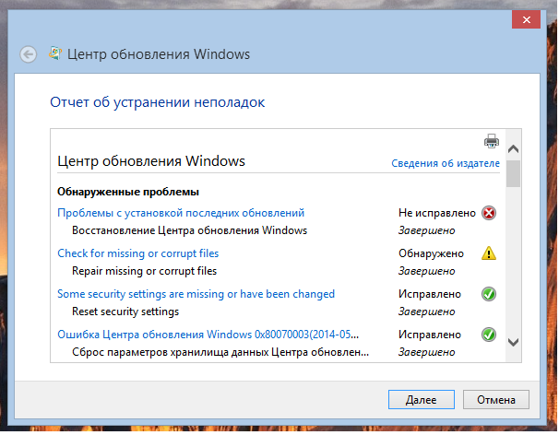This screenshot has height=435, width=559.
Task: Click Исправлено status in 0x80070003 error row
Action: click(430, 335)
